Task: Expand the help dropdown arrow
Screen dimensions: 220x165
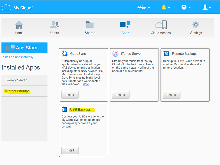Action: (190, 8)
